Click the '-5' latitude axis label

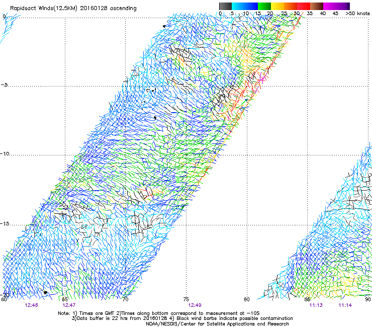(x=5, y=85)
